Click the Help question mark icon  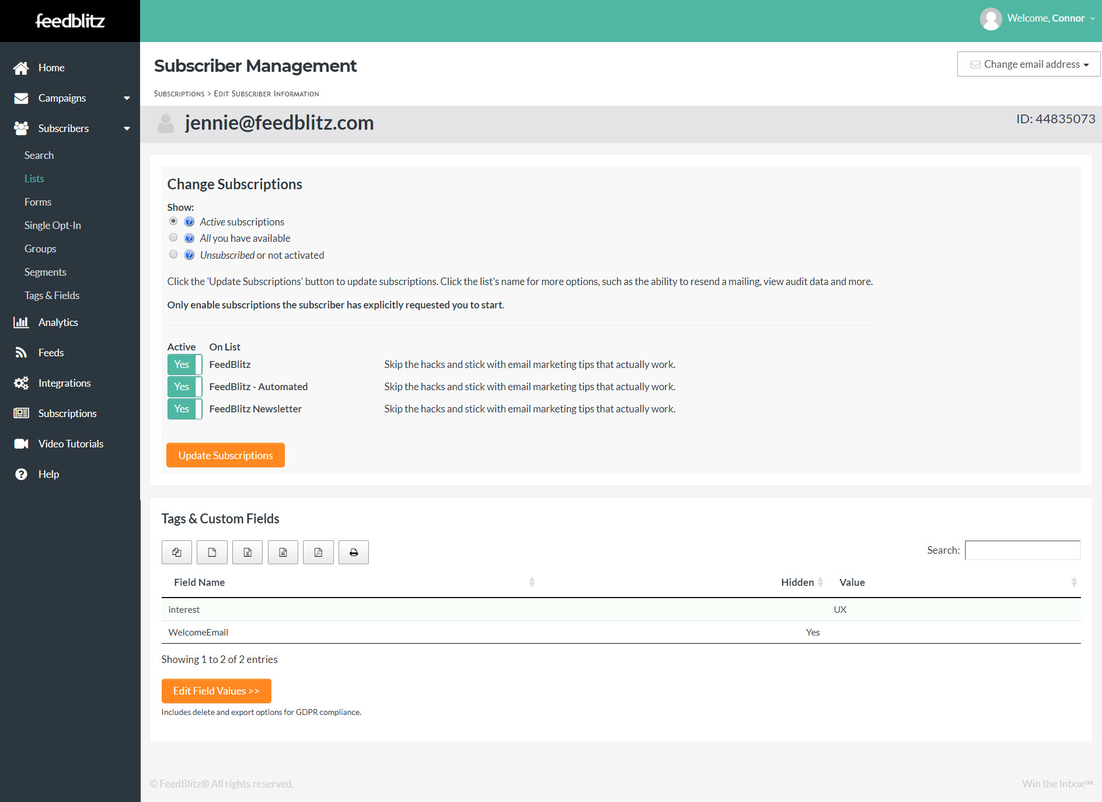[x=21, y=474]
